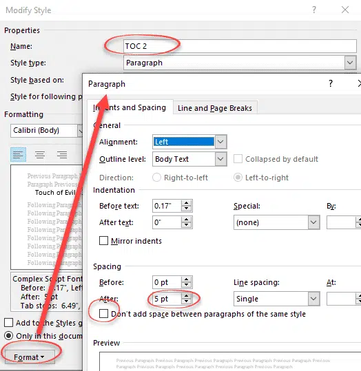Select the align right icon
This screenshot has width=361, height=371.
(62, 154)
